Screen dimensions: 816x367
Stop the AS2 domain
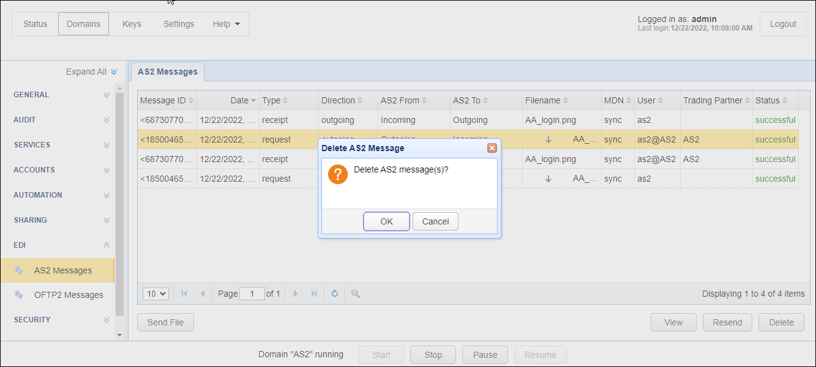pos(433,355)
